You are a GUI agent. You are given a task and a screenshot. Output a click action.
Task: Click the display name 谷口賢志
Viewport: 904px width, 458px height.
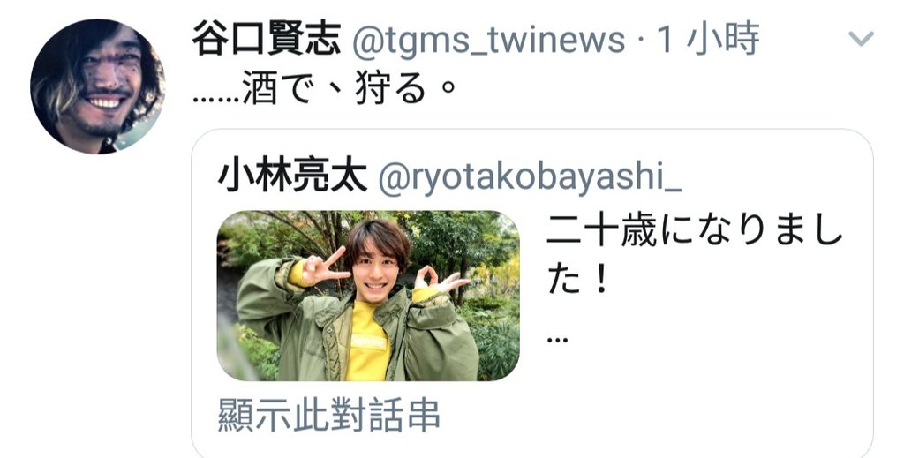click(x=266, y=39)
